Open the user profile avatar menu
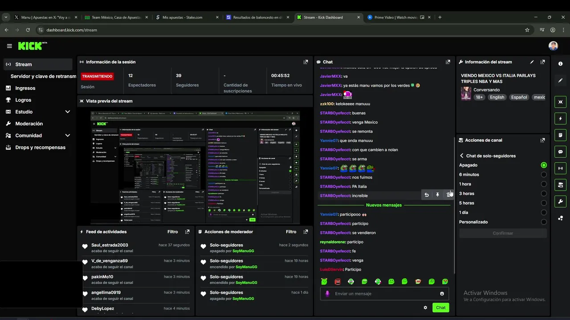The height and width of the screenshot is (320, 570). (x=553, y=46)
